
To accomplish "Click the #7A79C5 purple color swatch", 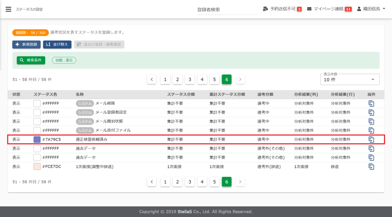I will [37, 139].
